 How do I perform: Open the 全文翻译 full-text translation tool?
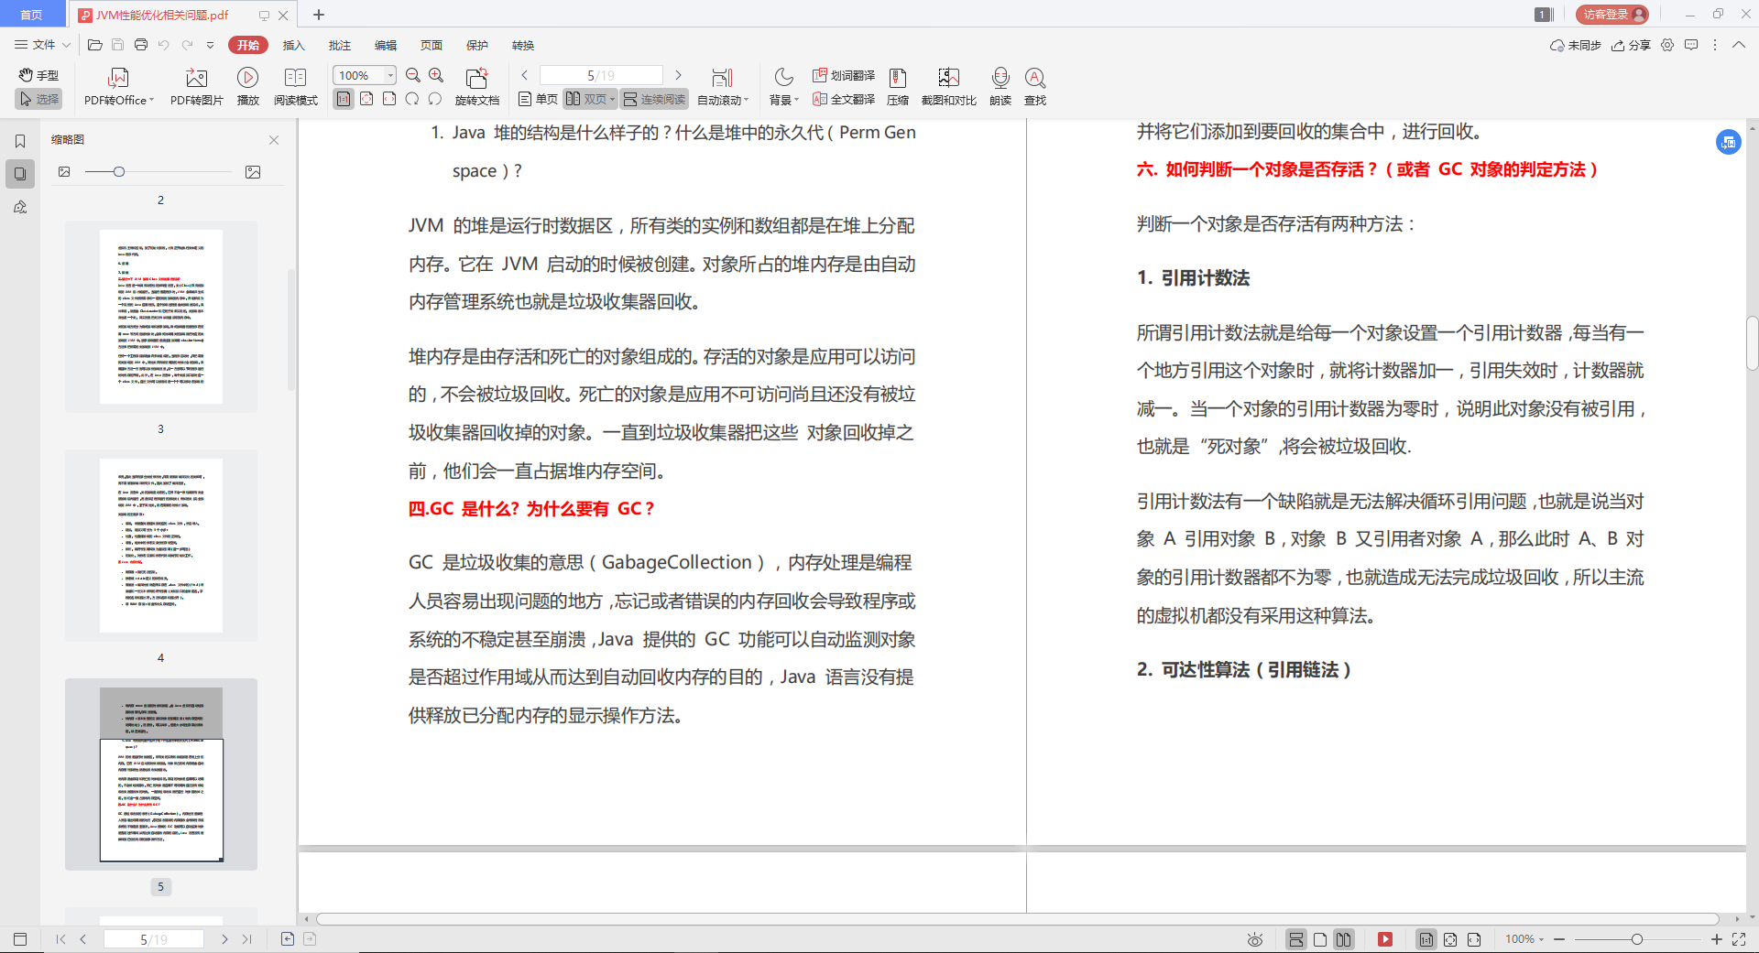(x=843, y=99)
